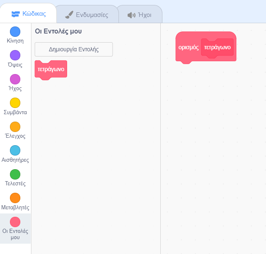Click the Δημιουργία Εντολής button

[x=74, y=49]
